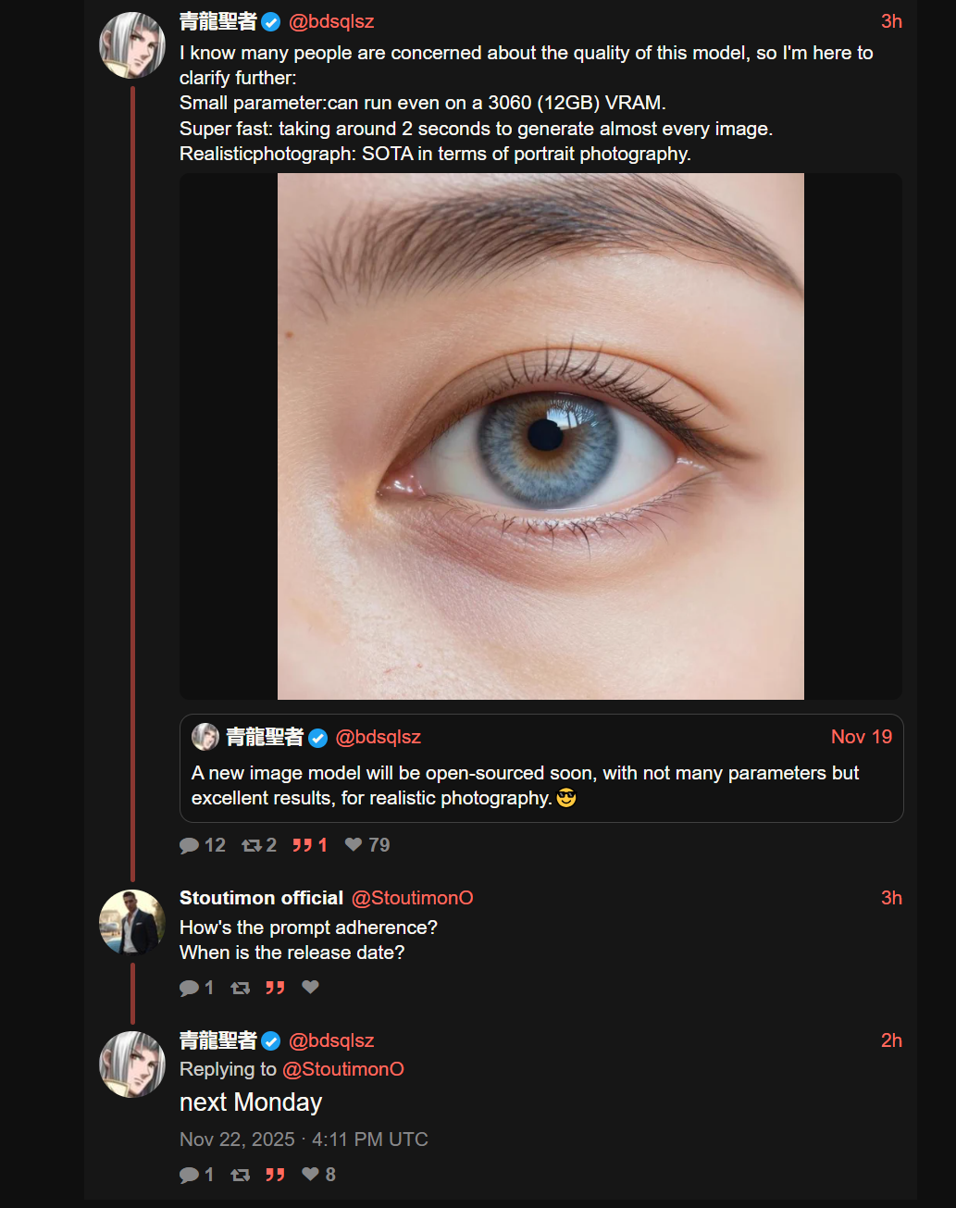The image size is (956, 1208).
Task: Retweet the Stoutimon official tweet
Action: click(241, 988)
